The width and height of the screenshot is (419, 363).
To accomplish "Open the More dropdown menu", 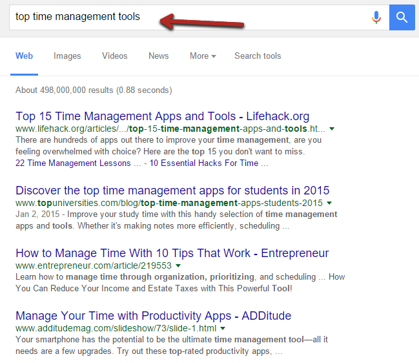I will click(x=203, y=56).
